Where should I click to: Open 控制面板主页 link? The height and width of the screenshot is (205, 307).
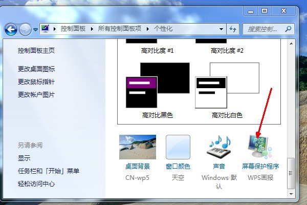(x=36, y=51)
